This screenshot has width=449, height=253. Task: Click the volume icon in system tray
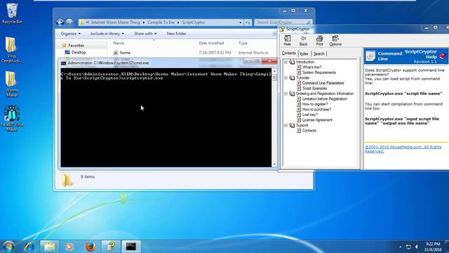(417, 247)
